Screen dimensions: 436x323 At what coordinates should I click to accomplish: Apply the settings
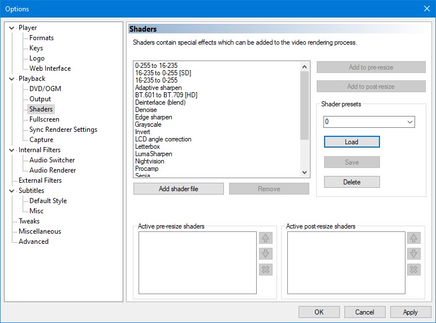tap(410, 312)
